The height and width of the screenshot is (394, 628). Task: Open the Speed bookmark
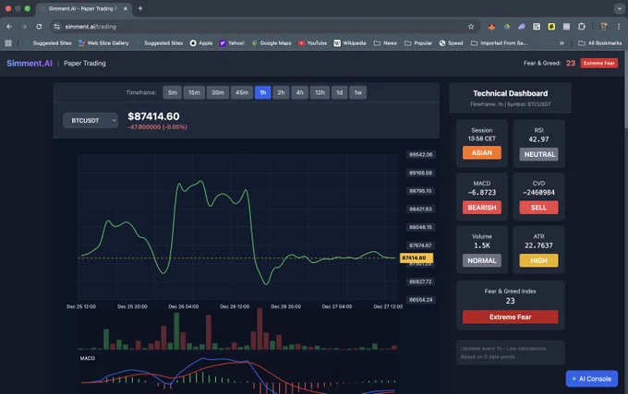pos(451,42)
